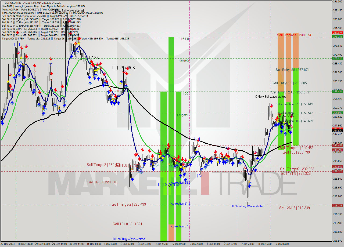
Task: Click the 'Sell Entry -88 | 267.871' label
Action: tap(293, 70)
